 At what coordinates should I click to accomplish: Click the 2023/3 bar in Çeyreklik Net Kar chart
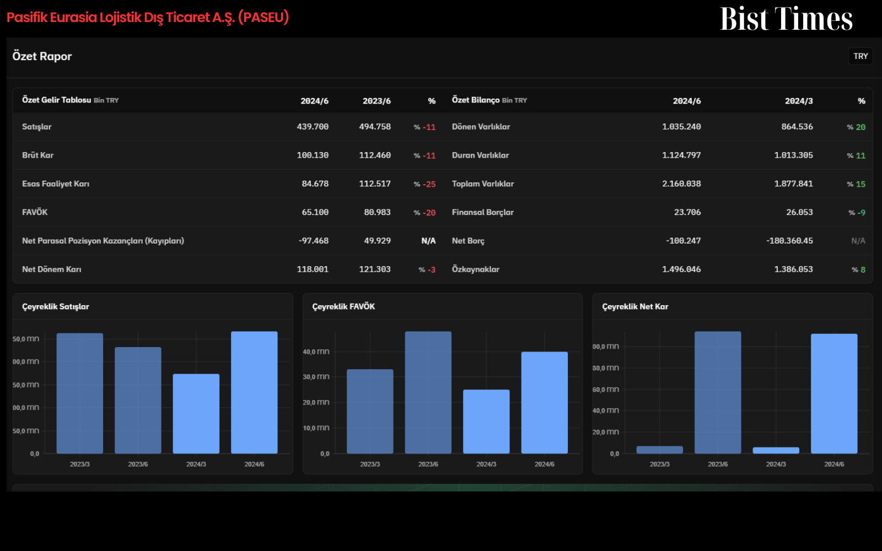coord(660,450)
